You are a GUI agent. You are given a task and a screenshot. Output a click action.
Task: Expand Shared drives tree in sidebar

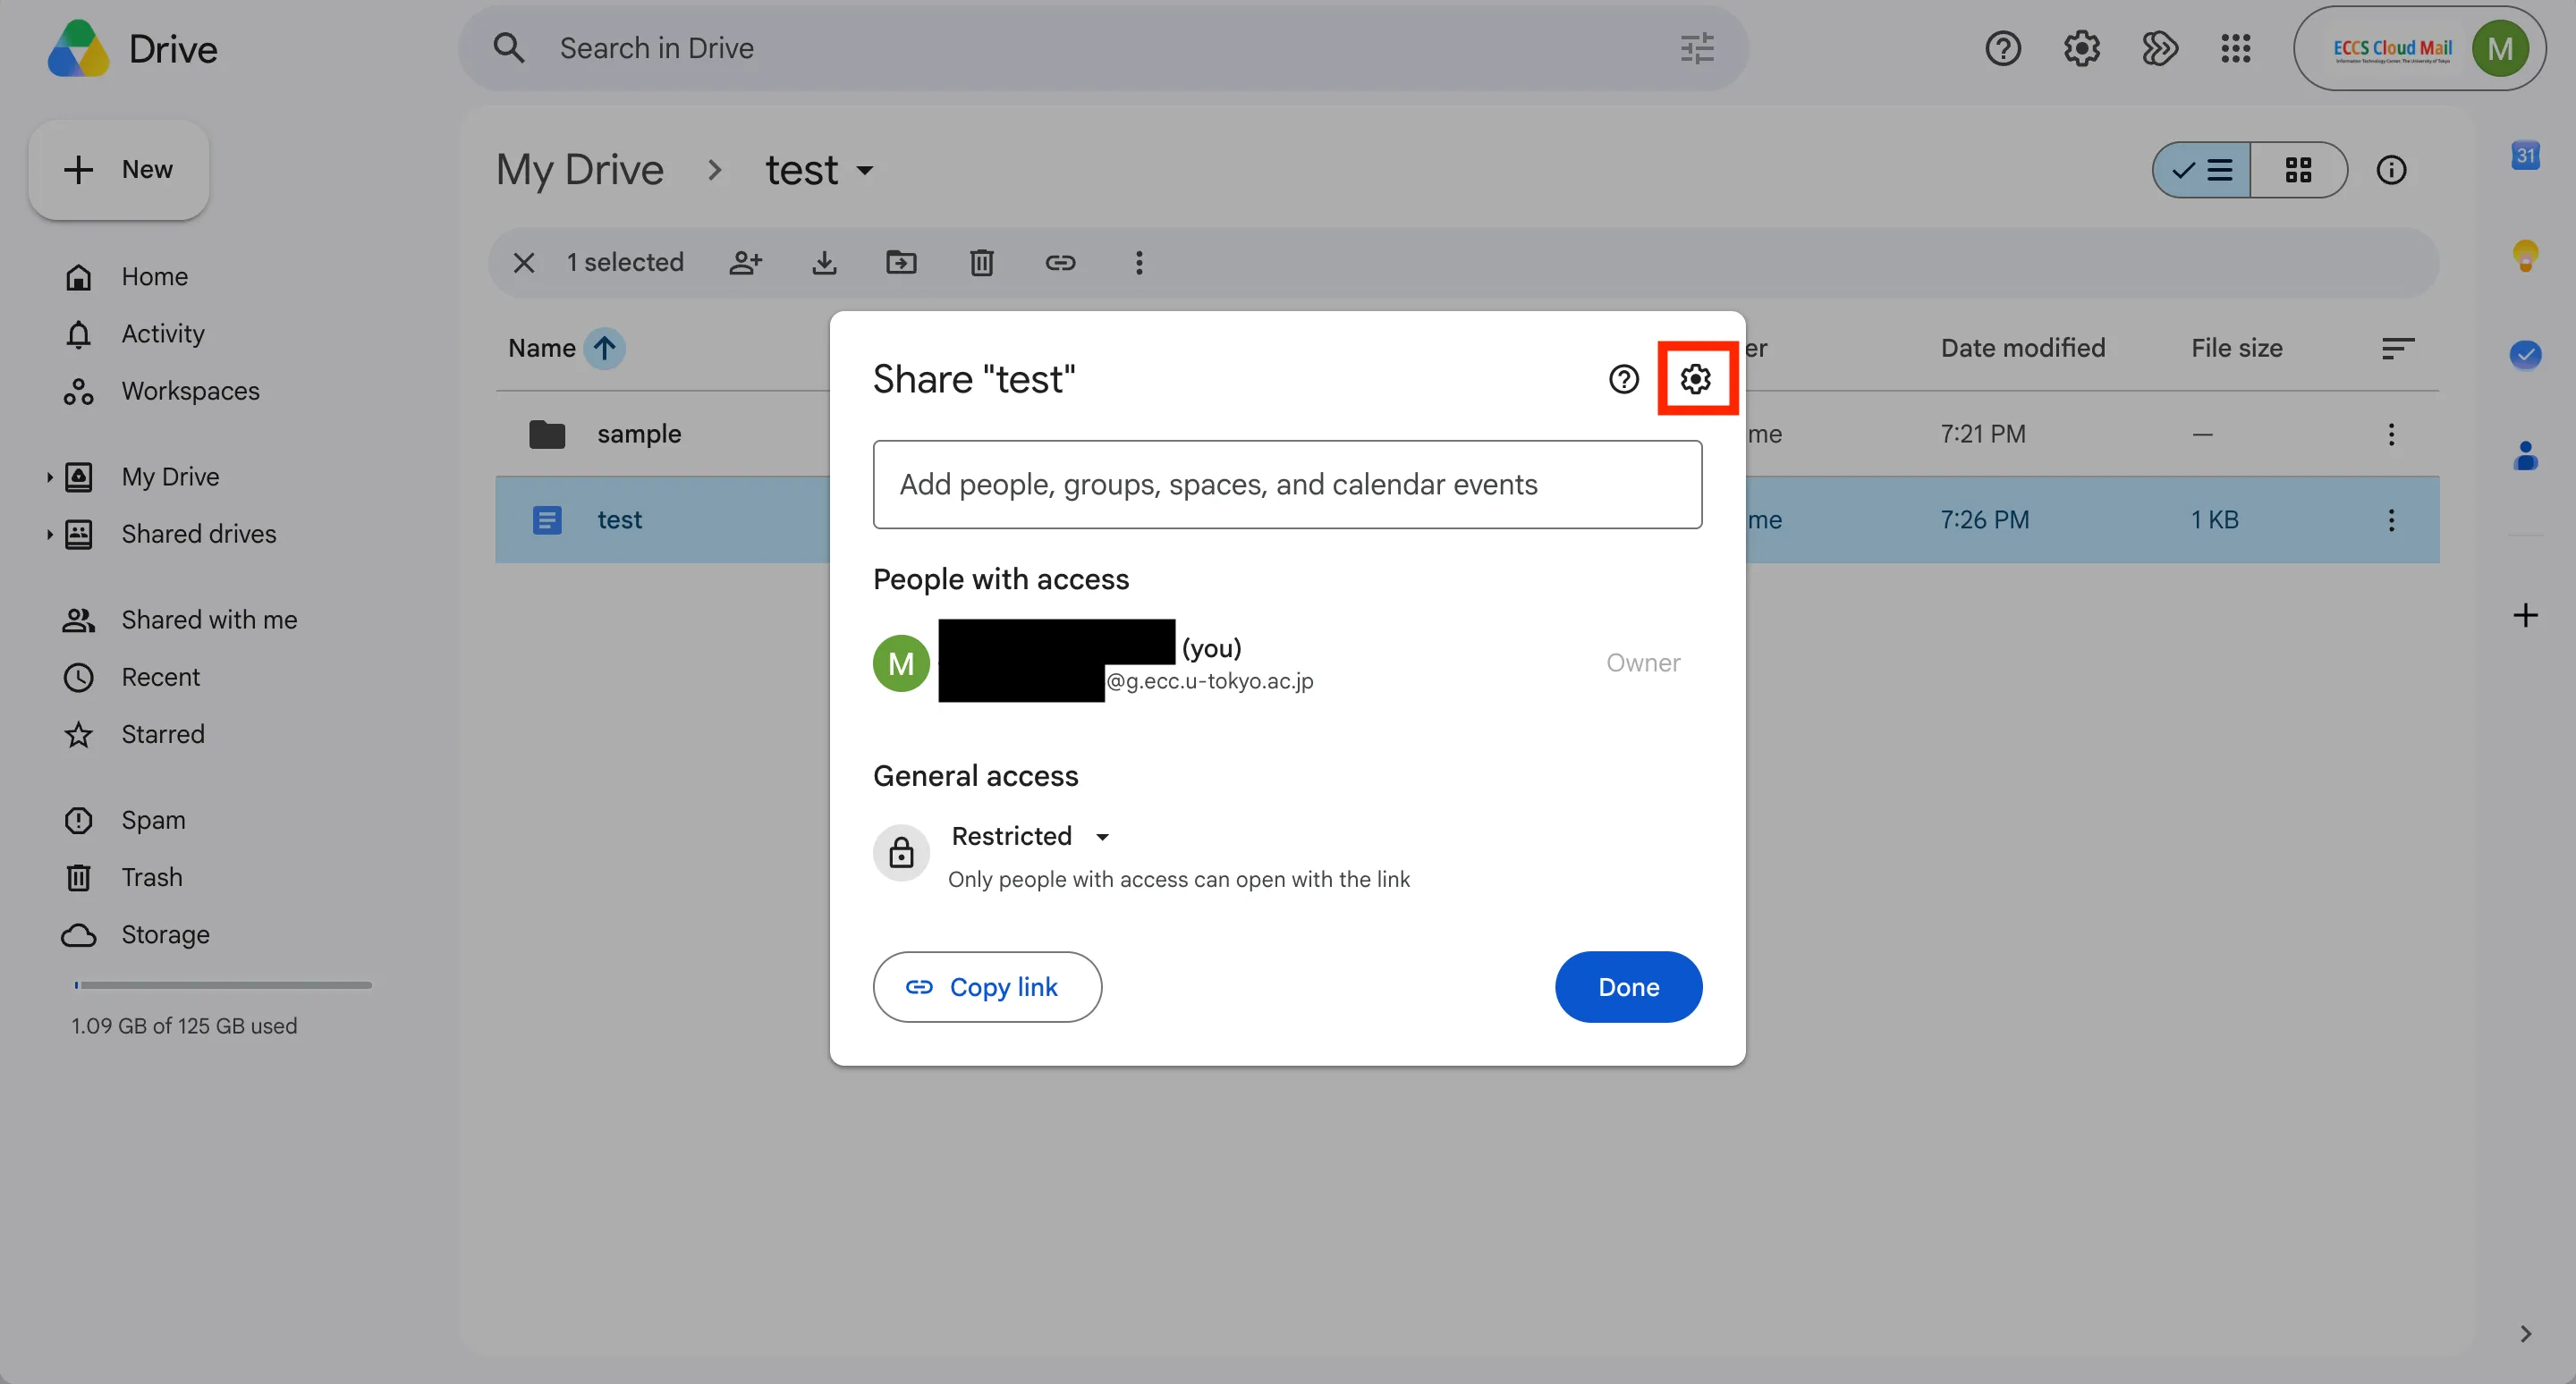pos(49,534)
